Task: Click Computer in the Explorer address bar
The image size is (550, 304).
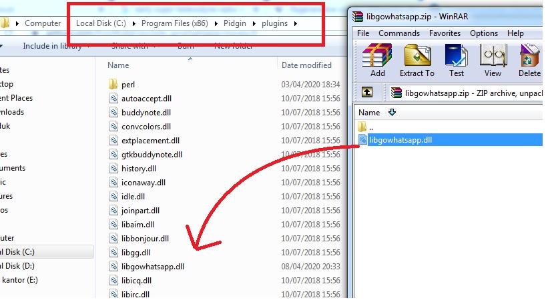Action: (43, 23)
